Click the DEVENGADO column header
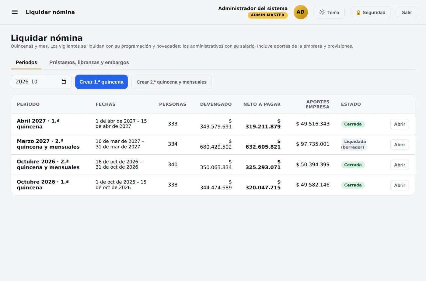426x281 pixels. pyautogui.click(x=216, y=104)
